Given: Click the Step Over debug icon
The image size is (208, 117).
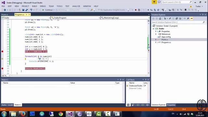Looking at the screenshot, I should click(155, 10).
